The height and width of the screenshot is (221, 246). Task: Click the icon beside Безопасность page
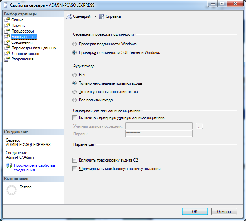pos(7,37)
